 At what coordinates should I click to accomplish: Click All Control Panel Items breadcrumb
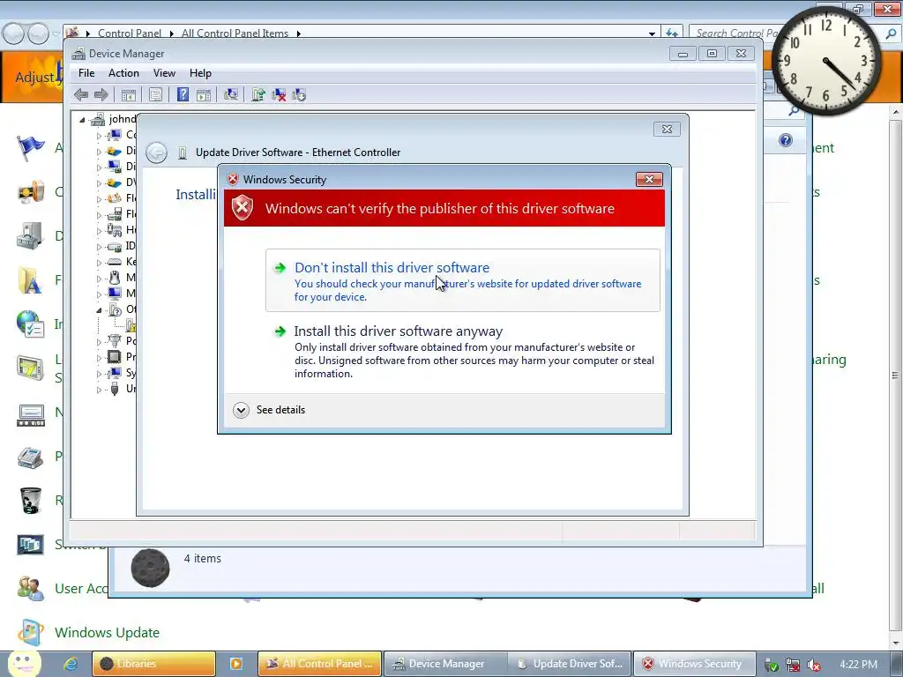235,33
